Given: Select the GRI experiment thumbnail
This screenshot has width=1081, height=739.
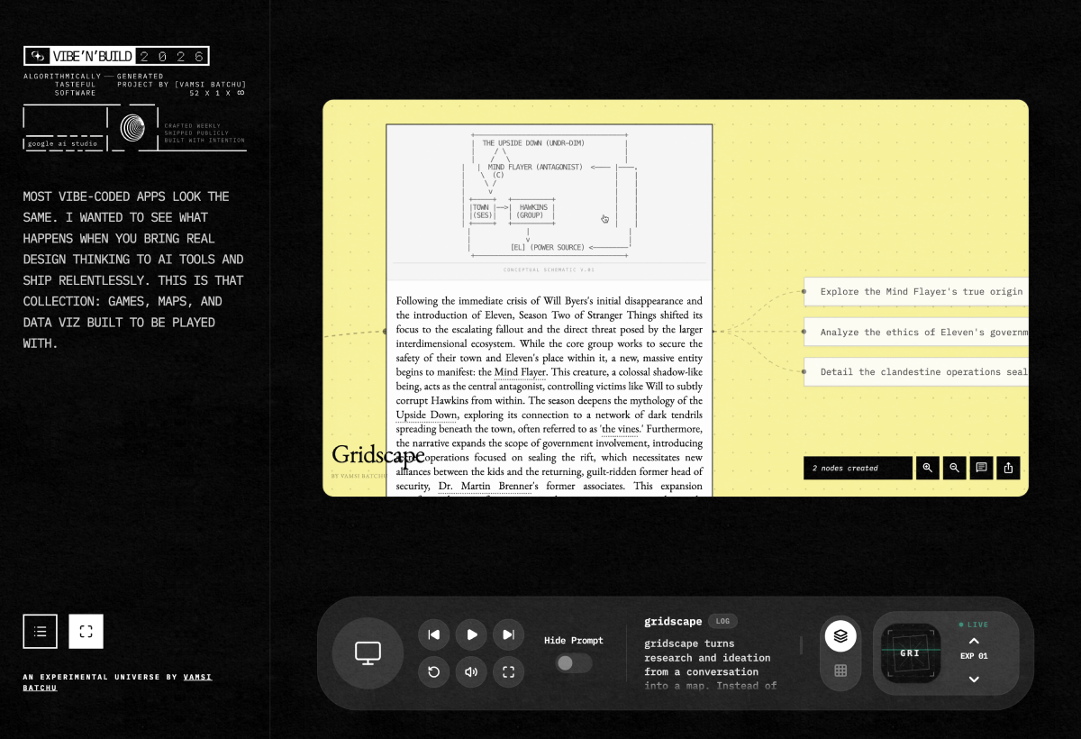Looking at the screenshot, I should coord(910,652).
